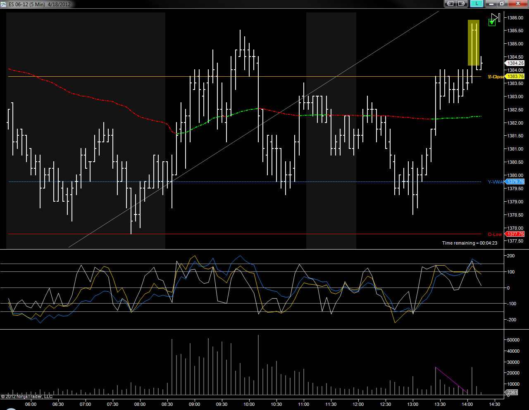Click the 14:30 time axis label
The width and height of the screenshot is (529, 410).
(494, 404)
